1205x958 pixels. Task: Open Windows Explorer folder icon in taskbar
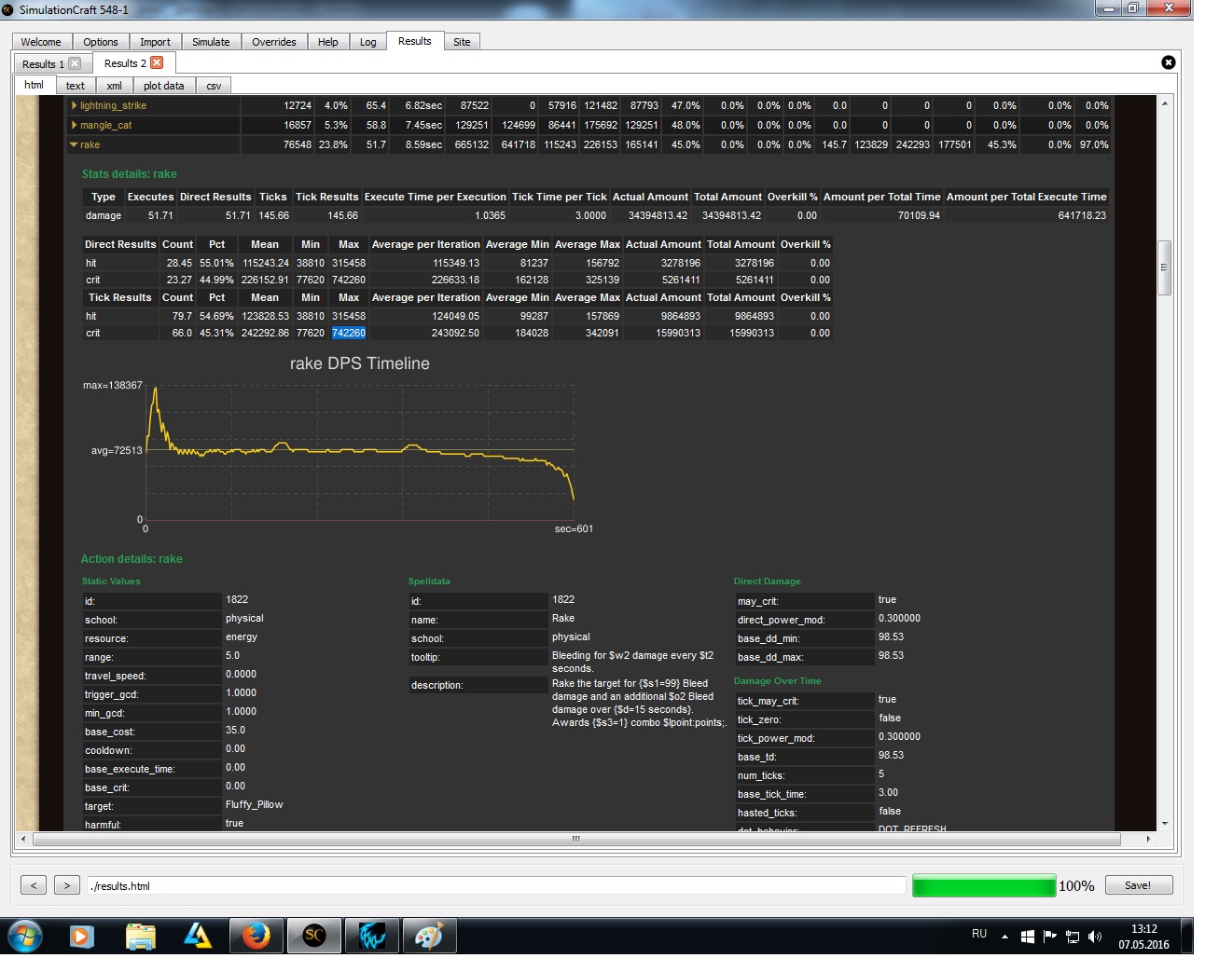coord(140,936)
